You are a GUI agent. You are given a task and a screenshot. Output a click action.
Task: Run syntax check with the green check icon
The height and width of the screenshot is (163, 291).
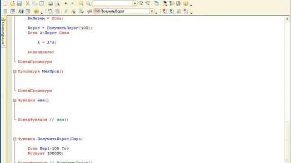tap(81, 11)
